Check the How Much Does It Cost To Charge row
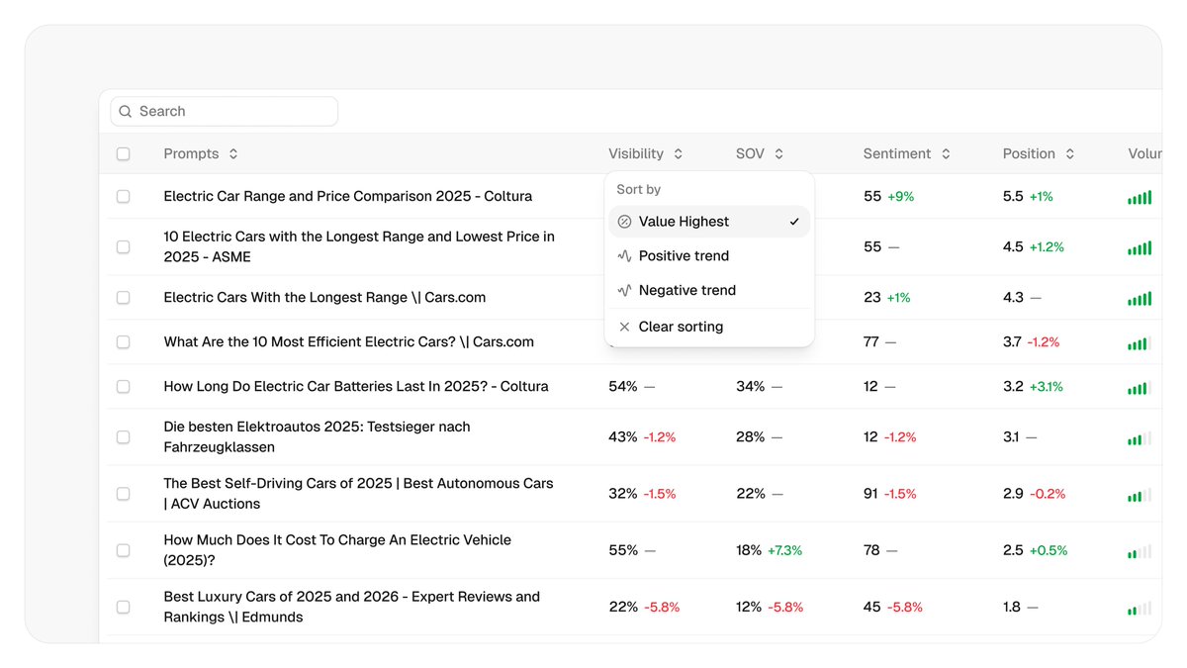 (124, 550)
